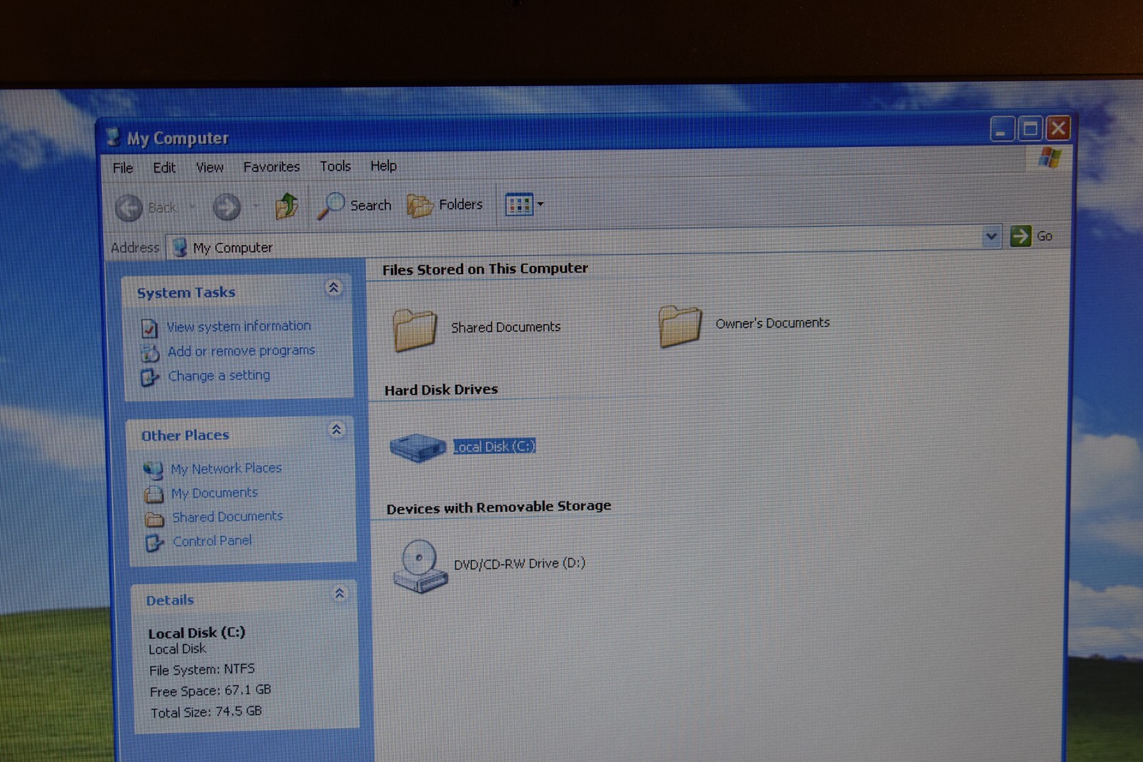Open Search with the magnifier icon
The height and width of the screenshot is (762, 1143).
tap(331, 206)
